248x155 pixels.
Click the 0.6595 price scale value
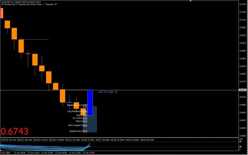tap(243, 128)
